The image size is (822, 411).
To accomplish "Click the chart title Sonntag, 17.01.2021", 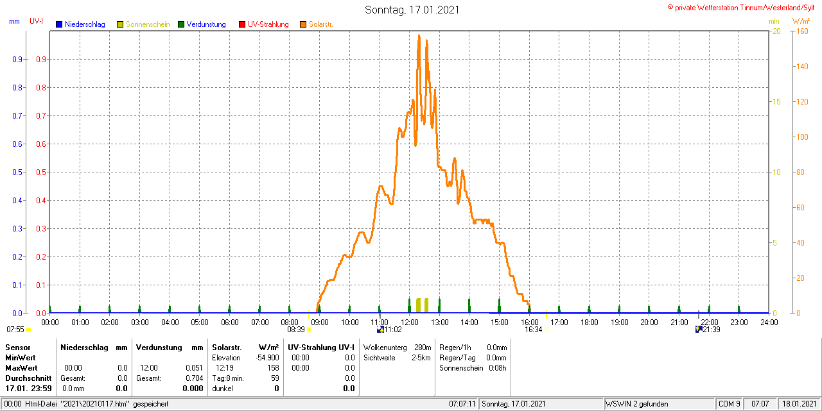I will pos(412,10).
